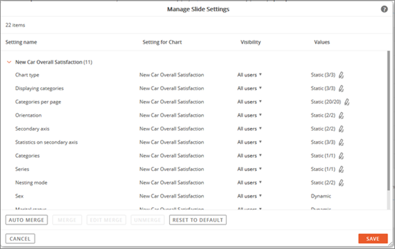The height and width of the screenshot is (249, 395).
Task: Open visibility dropdown for Sex setting
Action: tap(249, 196)
